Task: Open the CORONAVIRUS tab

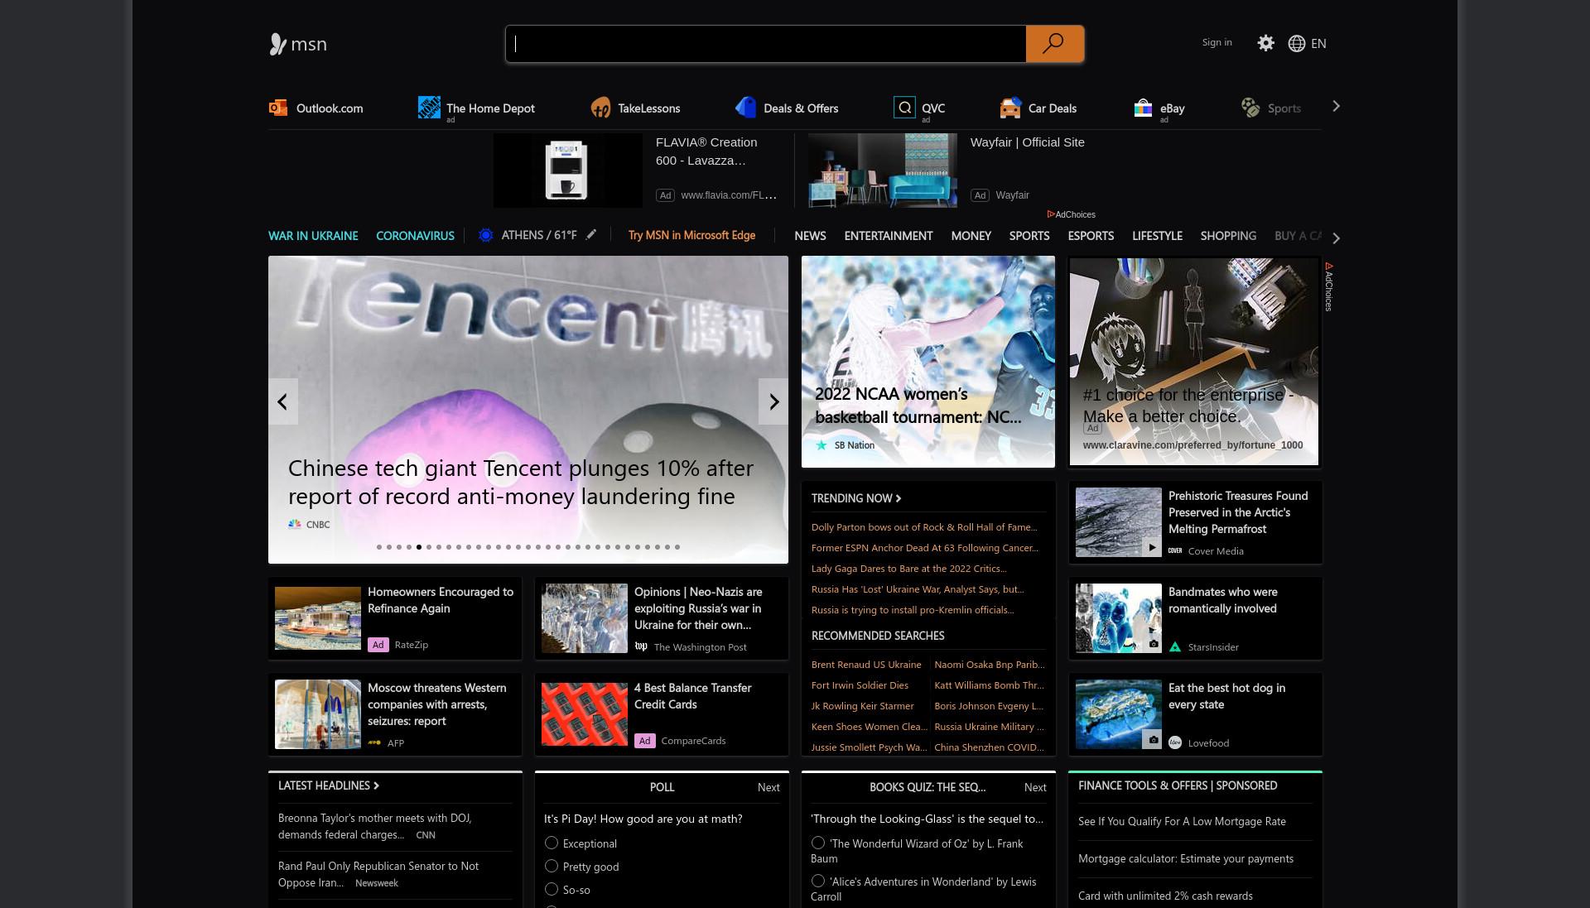Action: [415, 236]
